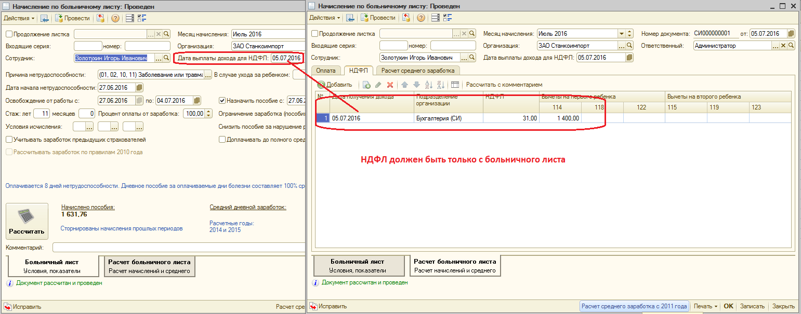Open the table column settings icon
801x314 pixels.
[x=455, y=85]
